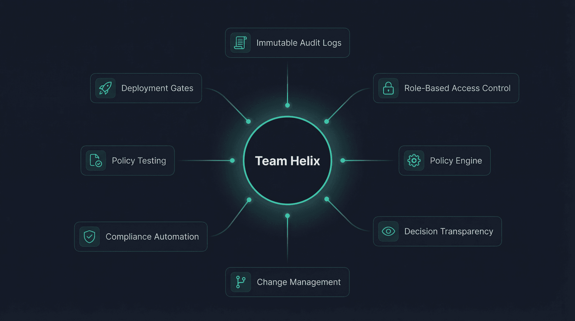
Task: Open the Deployment Gates card
Action: click(x=146, y=88)
